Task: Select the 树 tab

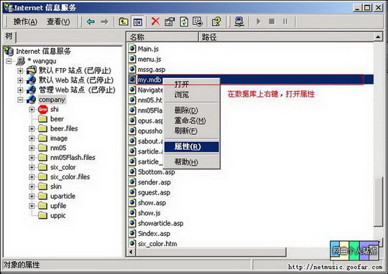Action: 9,37
